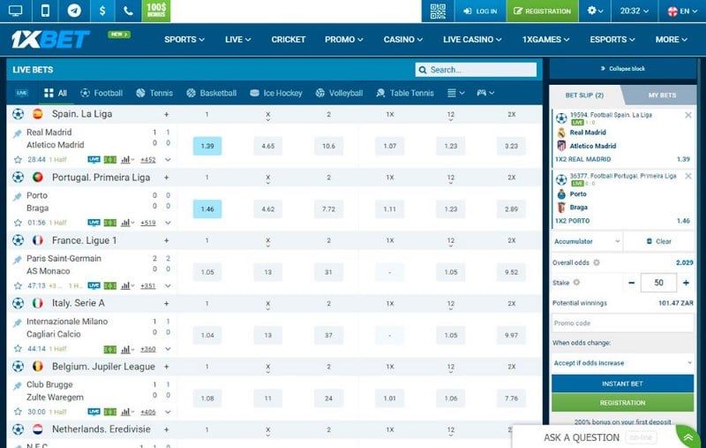Favorite the Internazionale Milano match star
The height and width of the screenshot is (448, 706).
18,349
